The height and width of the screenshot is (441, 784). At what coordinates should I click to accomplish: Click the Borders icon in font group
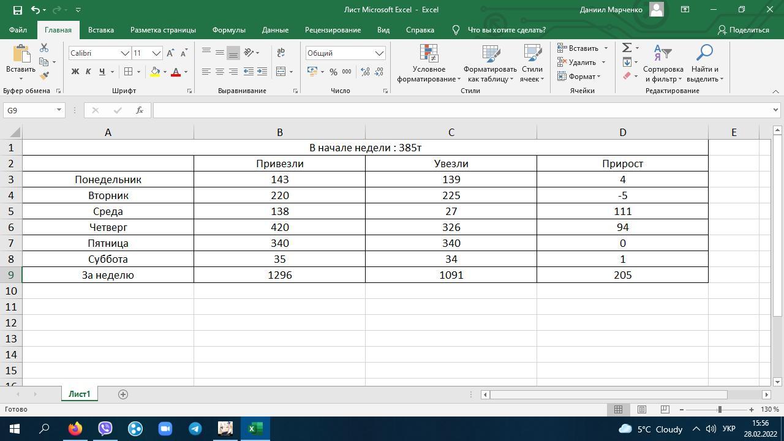coord(129,72)
